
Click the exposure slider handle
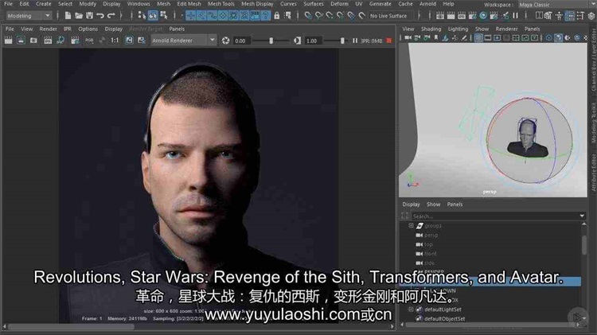(x=271, y=41)
